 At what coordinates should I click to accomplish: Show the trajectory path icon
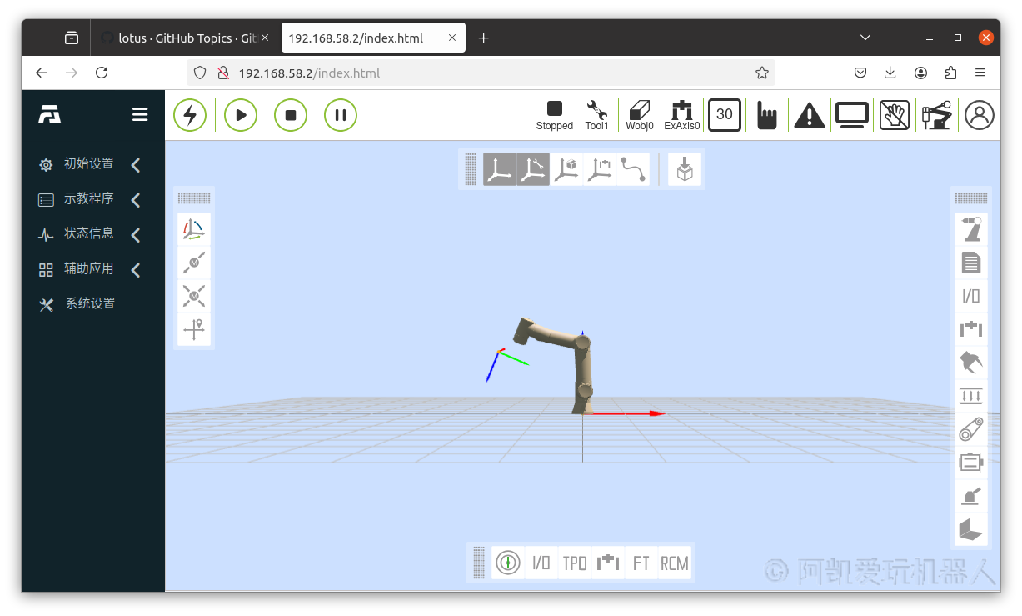(x=633, y=169)
